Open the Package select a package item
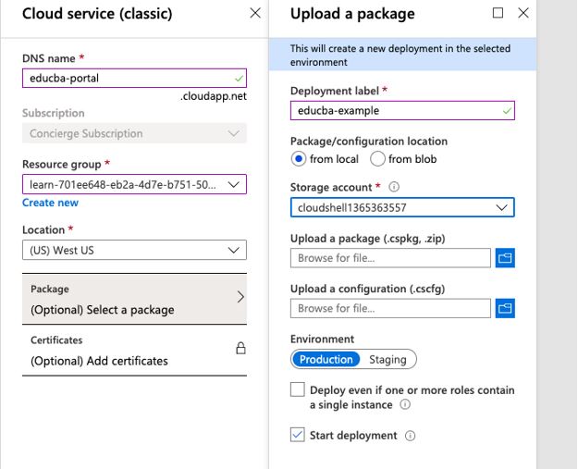The width and height of the screenshot is (578, 469). (x=134, y=299)
